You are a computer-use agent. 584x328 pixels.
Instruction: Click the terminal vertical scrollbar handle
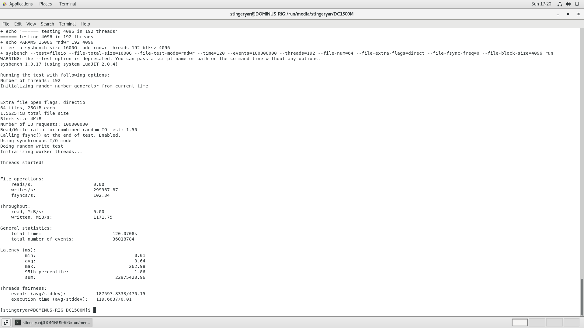coord(582,297)
